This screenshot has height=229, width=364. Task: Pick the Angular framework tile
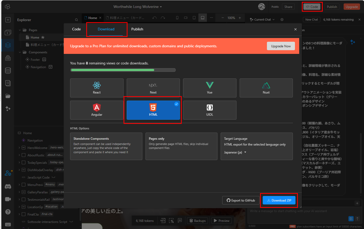tap(97, 110)
